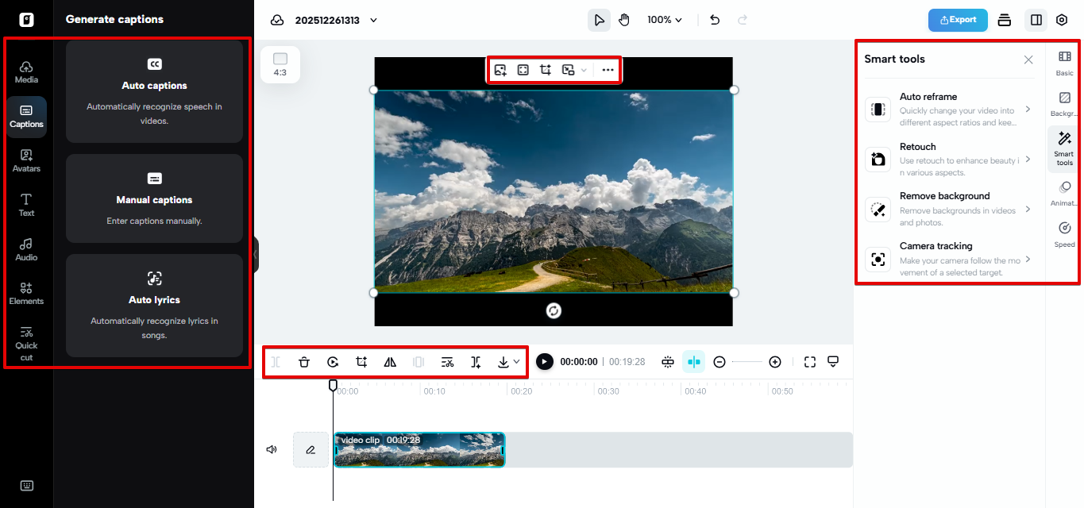The width and height of the screenshot is (1084, 508).
Task: Expand the 4:3 aspect ratio selector
Action: pos(280,65)
